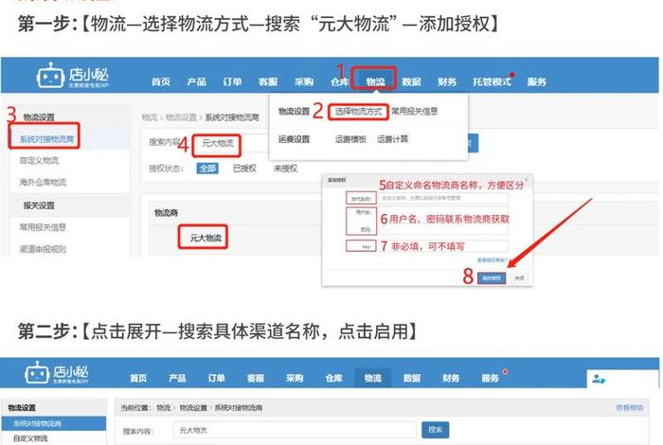
Task: Click the key input field in 添加授权 dialog
Action: [442, 246]
